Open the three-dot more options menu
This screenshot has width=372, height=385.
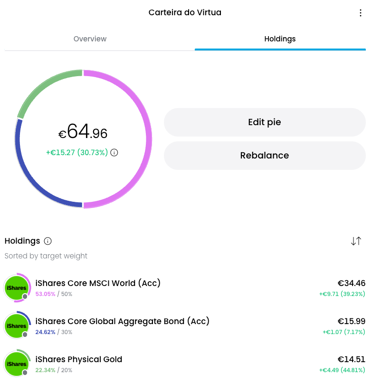[x=360, y=13]
